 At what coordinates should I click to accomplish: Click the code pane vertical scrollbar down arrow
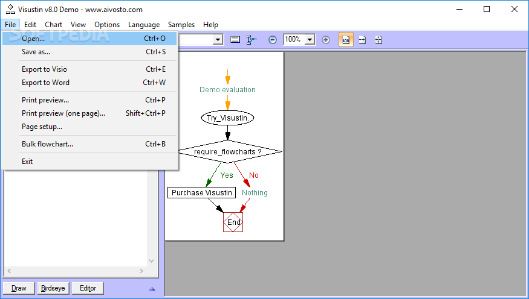[152, 261]
